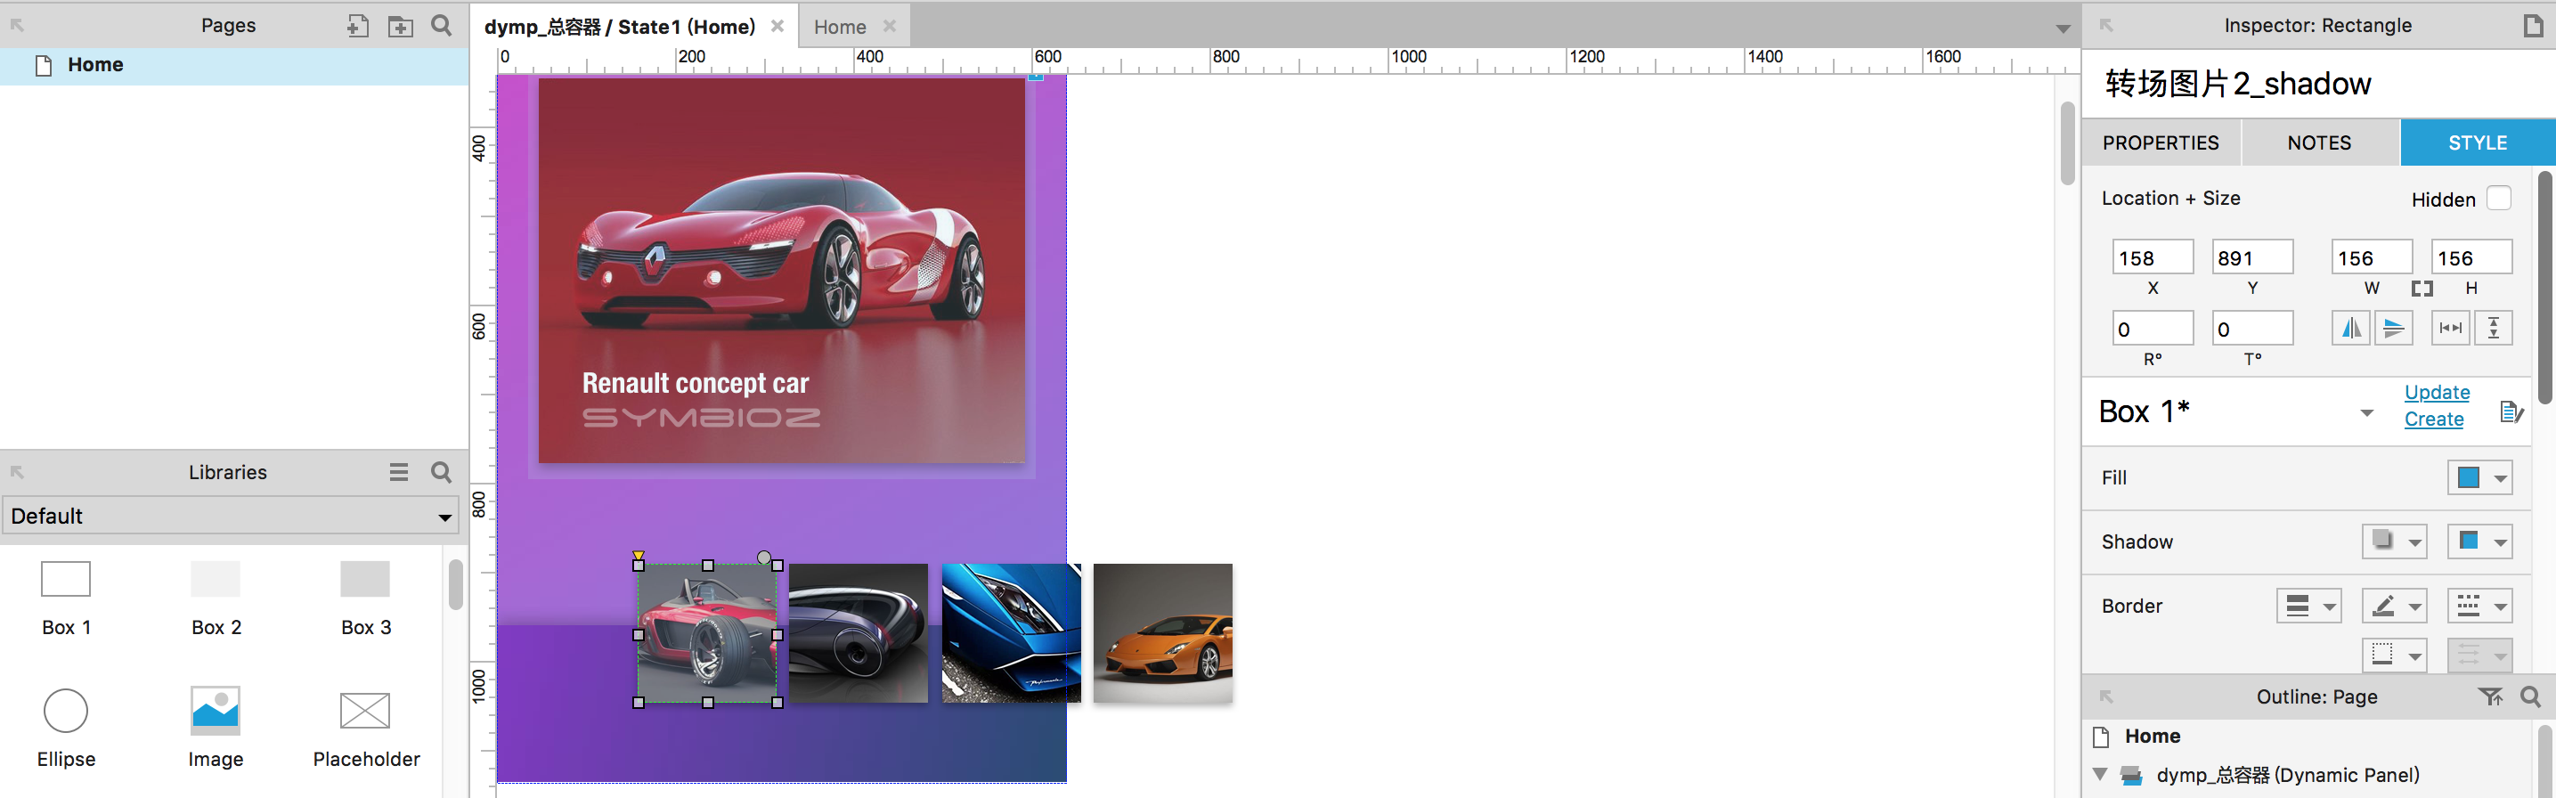Viewport: 2556px width, 798px height.
Task: Open the Border line width dropdown
Action: pos(2309,606)
